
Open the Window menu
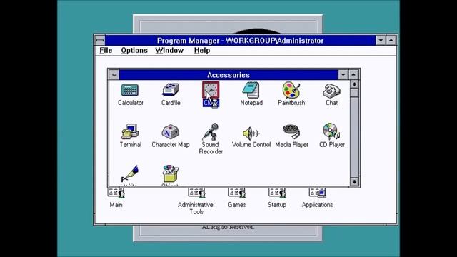(169, 51)
